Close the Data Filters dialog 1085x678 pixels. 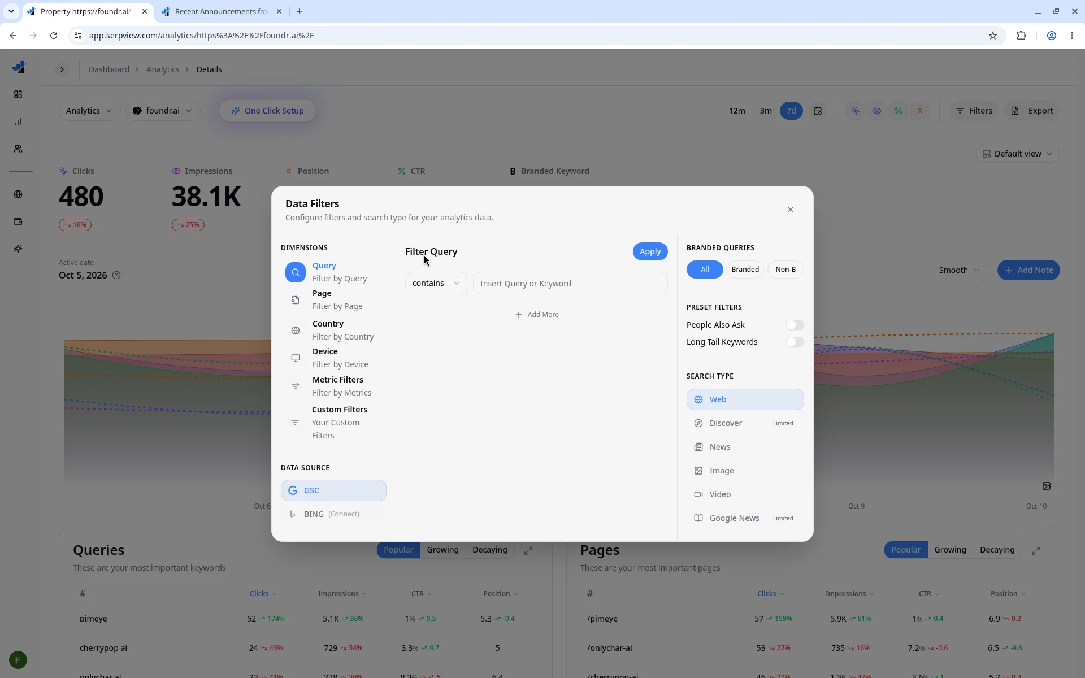pyautogui.click(x=790, y=210)
